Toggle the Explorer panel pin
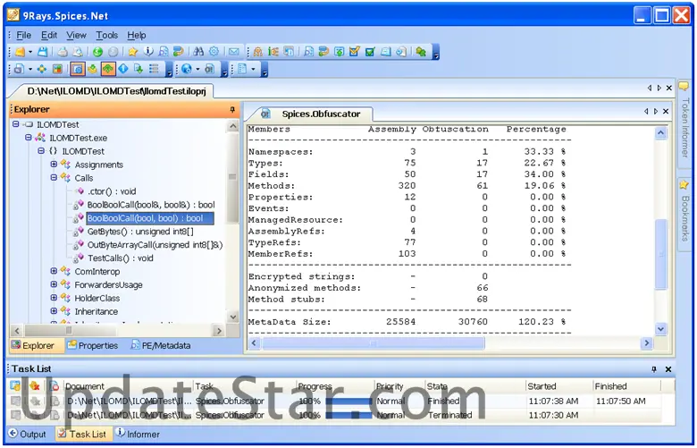Screen dimensions: 697x448 (232, 109)
